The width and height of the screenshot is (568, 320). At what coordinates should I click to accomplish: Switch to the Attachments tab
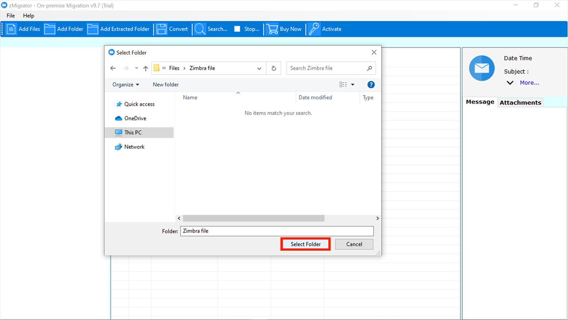[521, 102]
